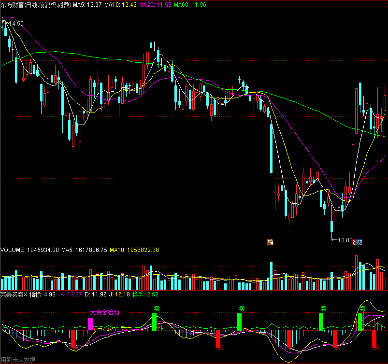Click the 大资金活动 label
The image size is (388, 364).
click(x=105, y=313)
